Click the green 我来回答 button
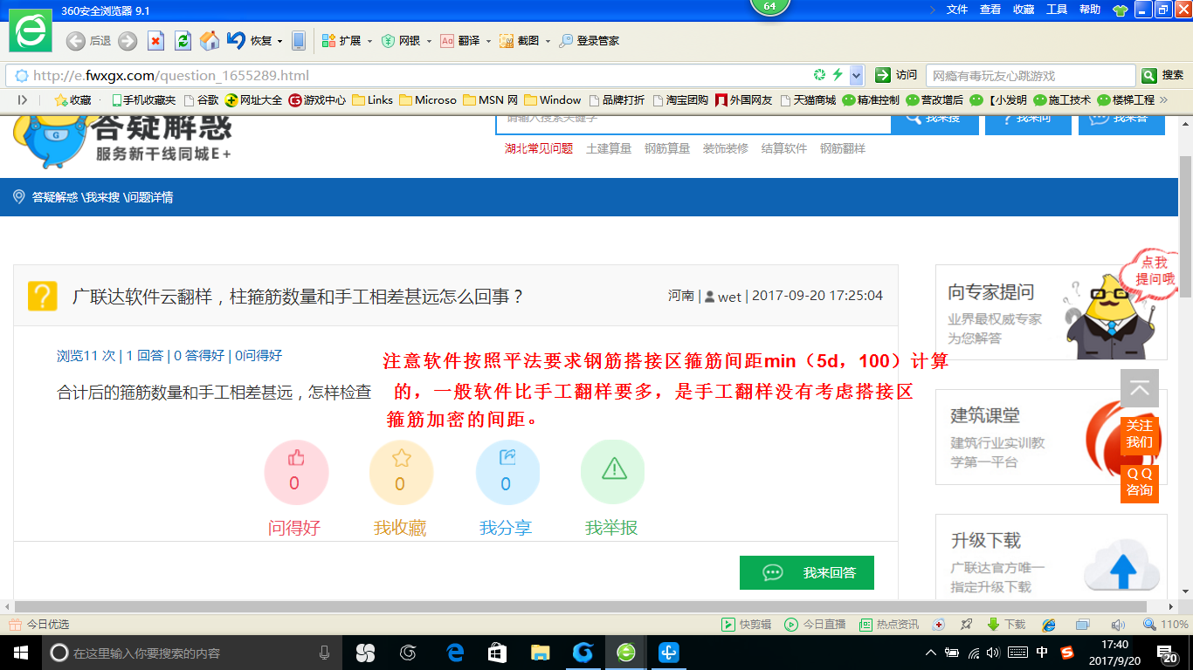1193x670 pixels. pos(807,572)
